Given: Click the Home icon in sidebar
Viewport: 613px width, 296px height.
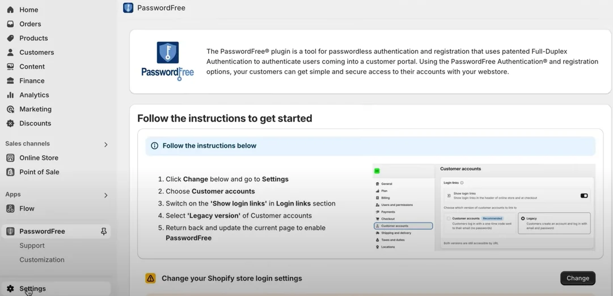Looking at the screenshot, I should (x=11, y=10).
